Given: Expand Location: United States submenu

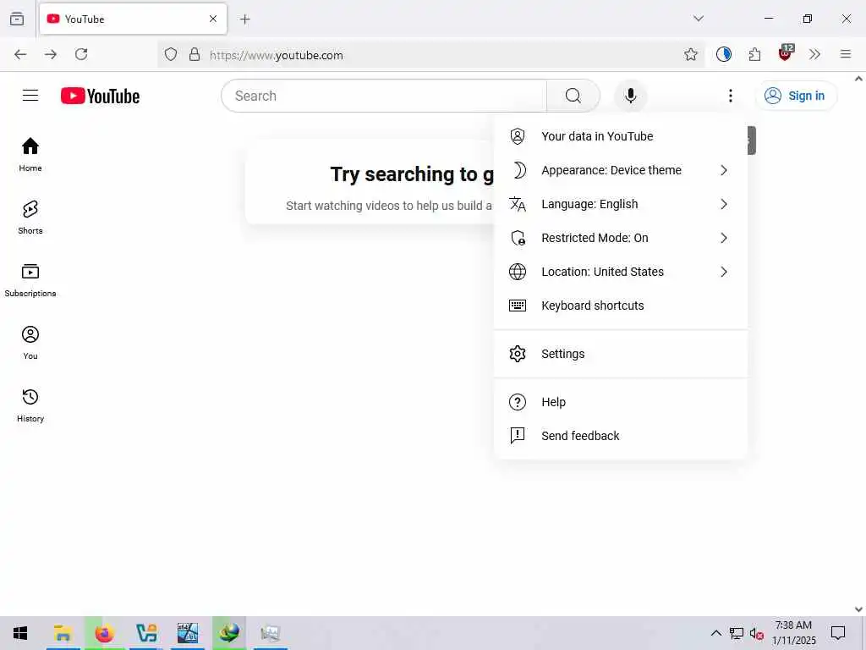Looking at the screenshot, I should pos(620,272).
